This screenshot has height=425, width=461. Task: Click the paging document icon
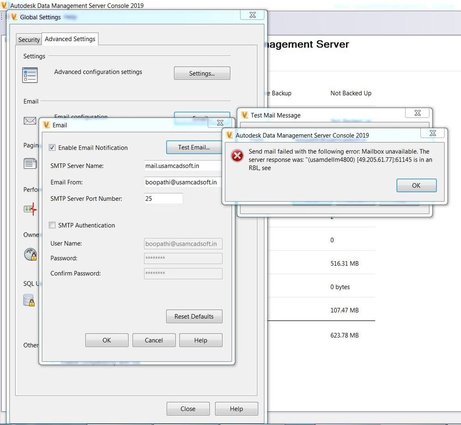30,163
